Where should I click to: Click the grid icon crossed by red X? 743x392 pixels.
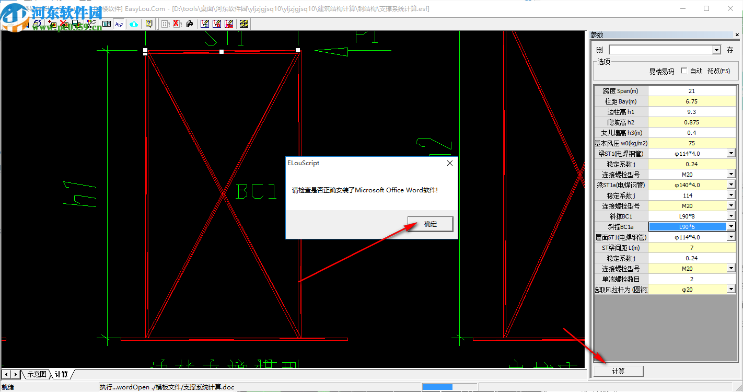177,24
